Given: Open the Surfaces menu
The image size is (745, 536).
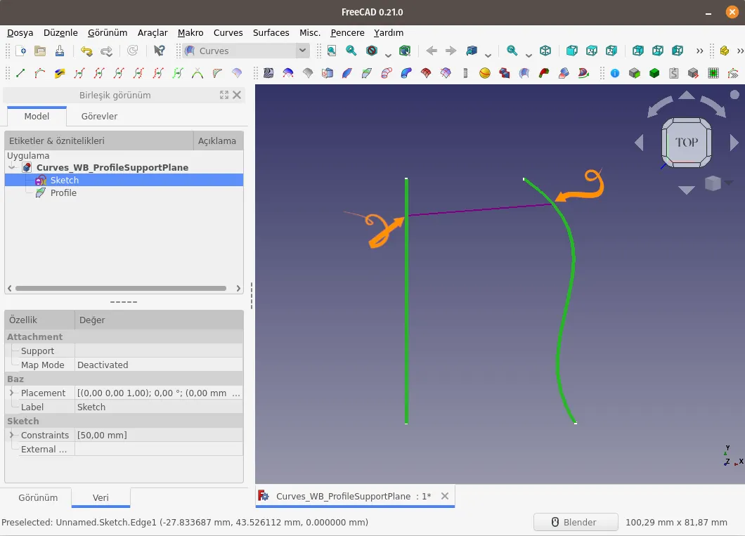Looking at the screenshot, I should pyautogui.click(x=271, y=33).
